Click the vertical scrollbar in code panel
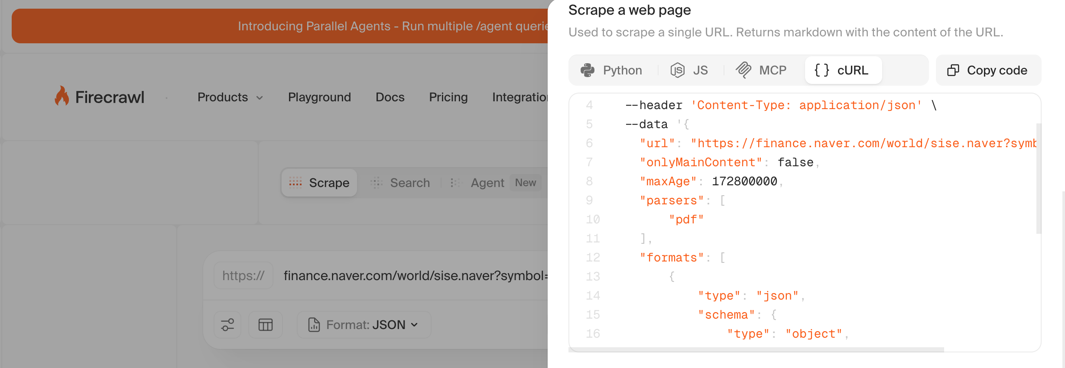Image resolution: width=1065 pixels, height=368 pixels. coord(1038,178)
